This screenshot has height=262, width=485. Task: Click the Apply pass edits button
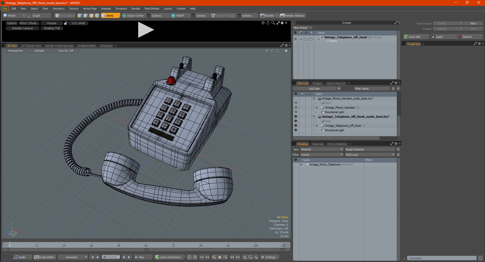click(444, 37)
